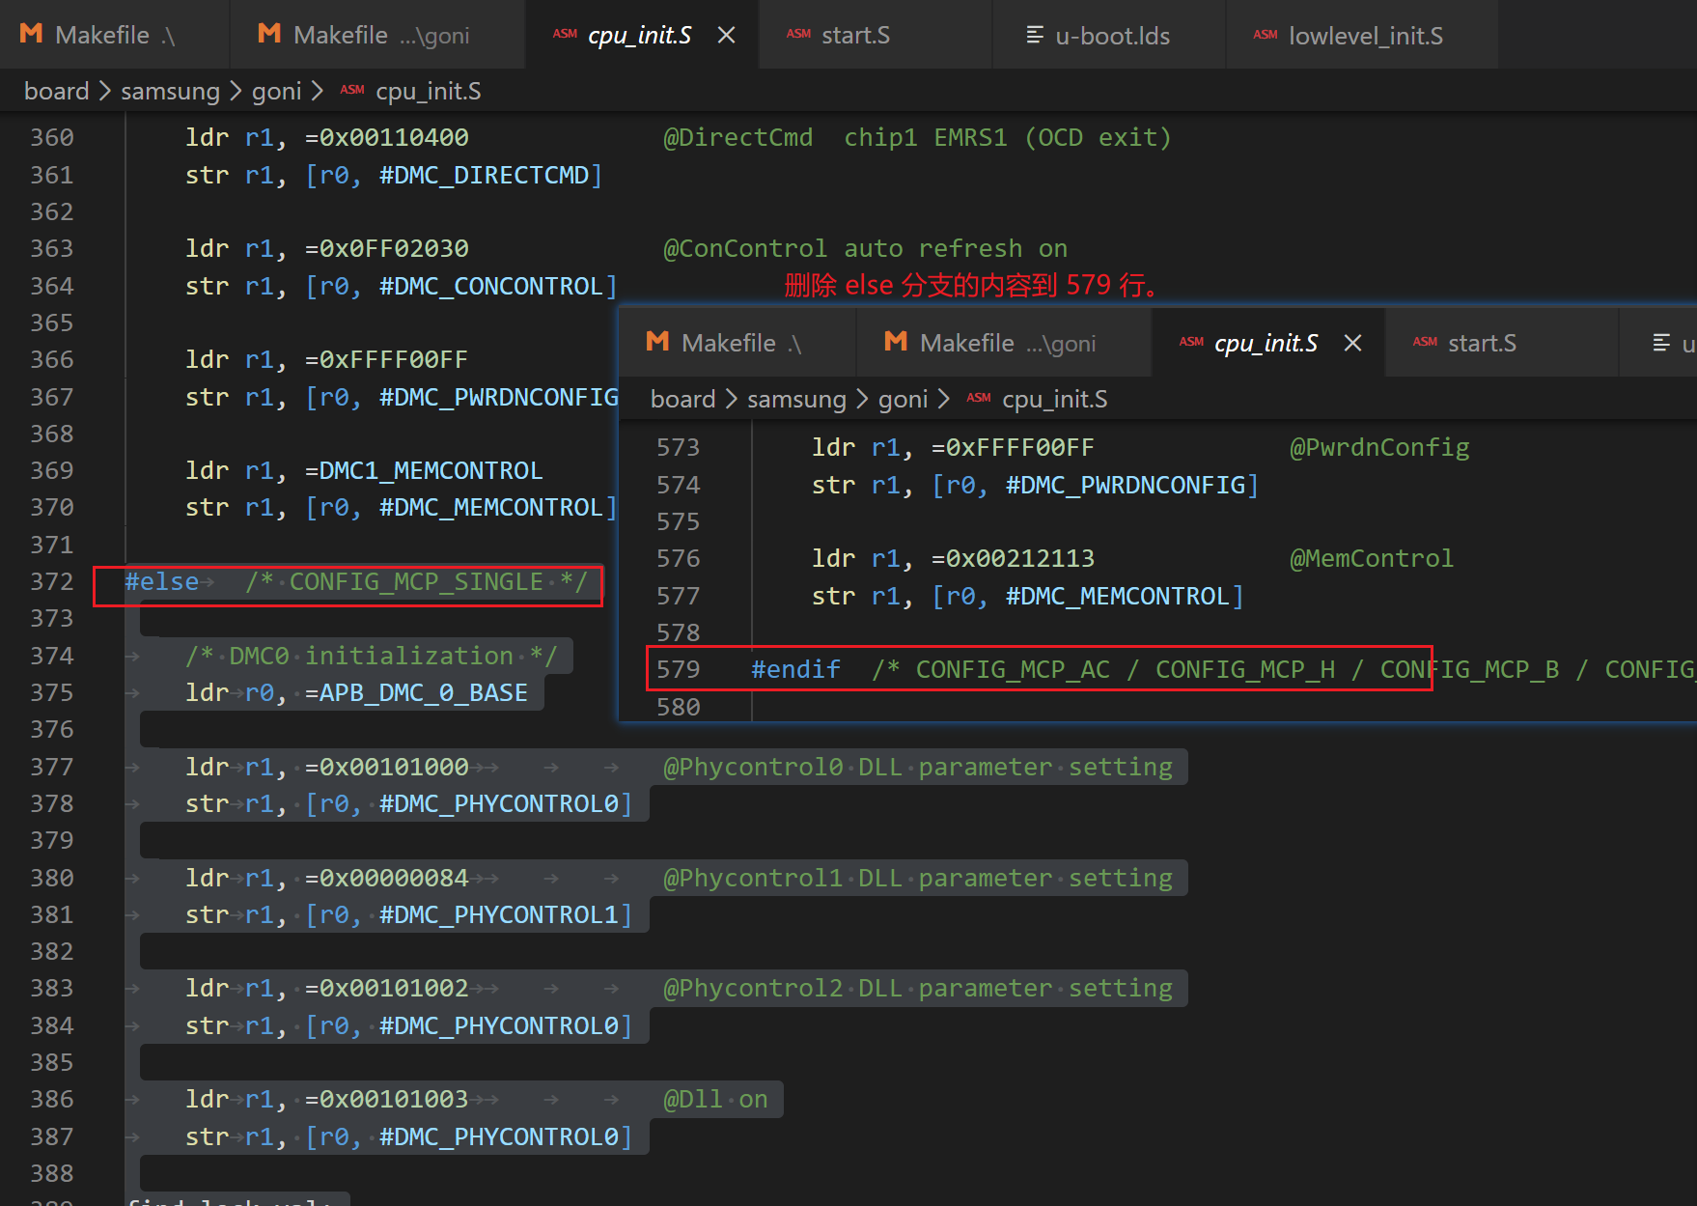This screenshot has height=1206, width=1697.
Task: Click the ASM icon on cpu_init.S tab
Action: point(565,34)
